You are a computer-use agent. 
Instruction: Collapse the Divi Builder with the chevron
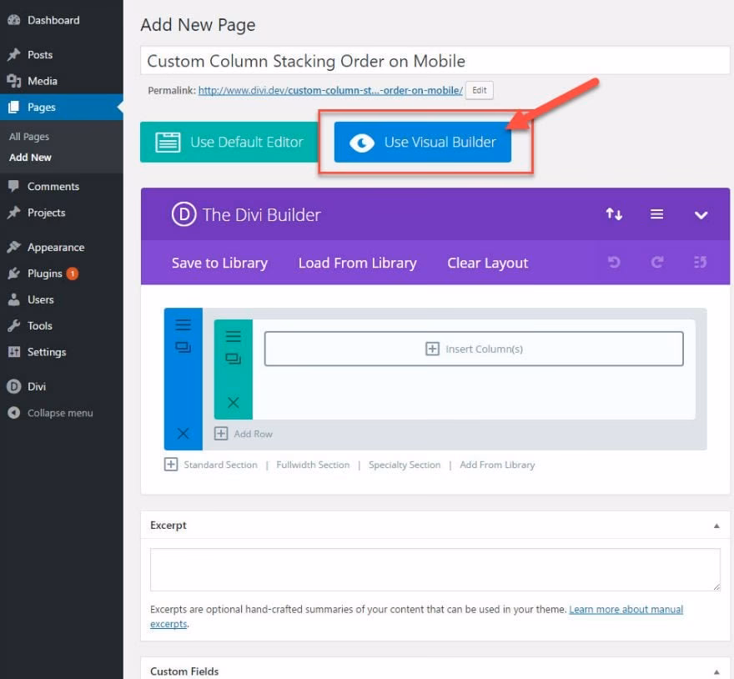coord(701,214)
